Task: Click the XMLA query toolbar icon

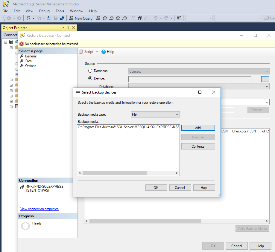Action: (118, 18)
